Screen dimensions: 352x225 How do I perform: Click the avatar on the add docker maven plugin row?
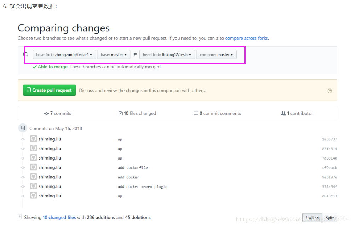coord(34,186)
